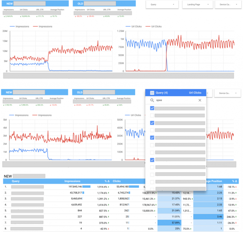Sort table by Clicks column header
The height and width of the screenshot is (232, 243).
pos(116,181)
